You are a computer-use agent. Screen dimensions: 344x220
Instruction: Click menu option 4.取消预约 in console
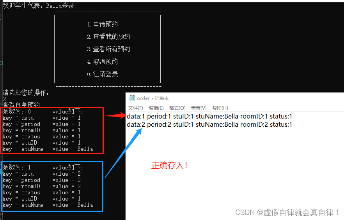(103, 62)
